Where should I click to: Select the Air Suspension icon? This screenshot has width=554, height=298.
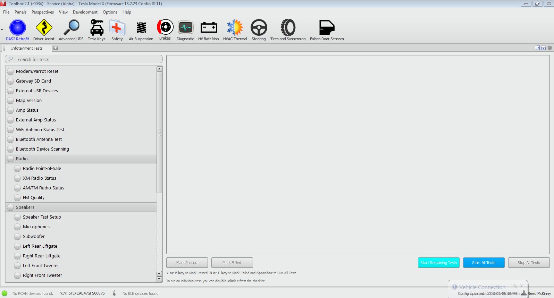[x=141, y=30]
